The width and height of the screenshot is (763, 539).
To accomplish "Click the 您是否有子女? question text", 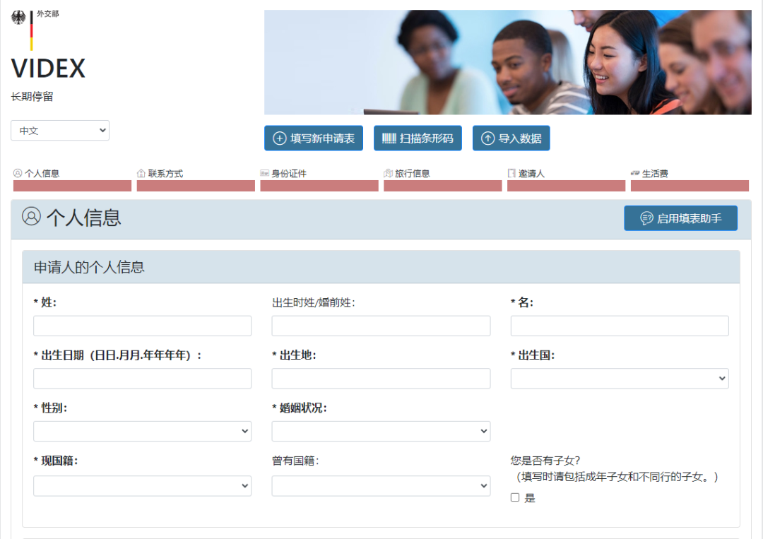I will click(x=545, y=460).
